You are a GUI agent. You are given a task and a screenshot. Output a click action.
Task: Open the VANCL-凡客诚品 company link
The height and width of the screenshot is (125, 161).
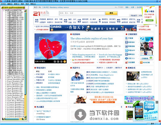click(x=55, y=80)
